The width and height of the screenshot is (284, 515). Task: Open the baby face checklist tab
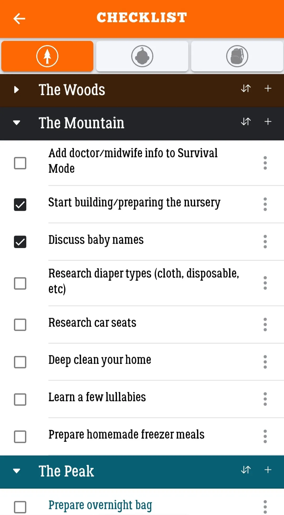(x=142, y=56)
